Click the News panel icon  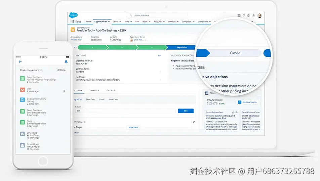tap(206, 93)
